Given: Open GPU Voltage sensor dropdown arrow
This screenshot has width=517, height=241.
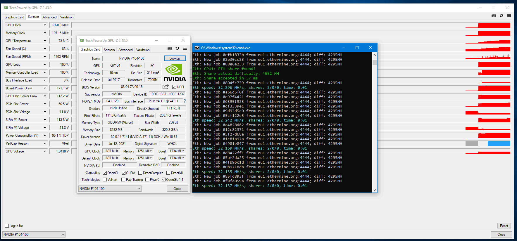Looking at the screenshot, I should click(x=45, y=151).
